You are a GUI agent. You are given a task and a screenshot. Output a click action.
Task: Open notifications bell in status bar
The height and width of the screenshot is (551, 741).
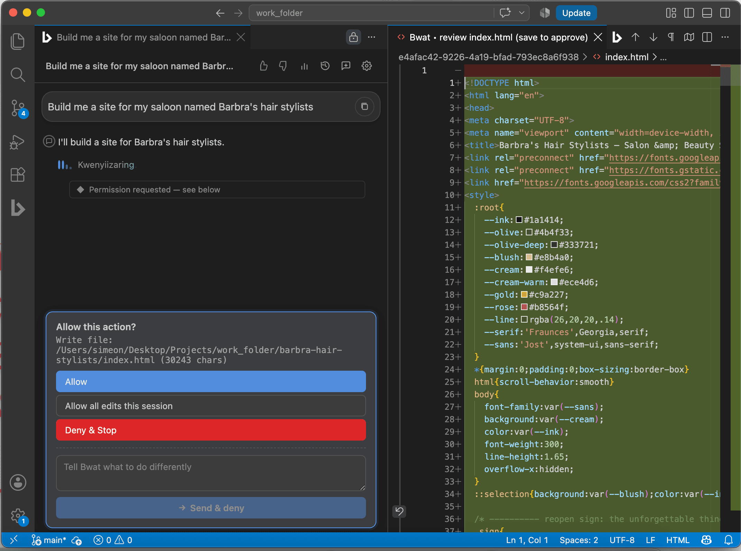coord(728,540)
